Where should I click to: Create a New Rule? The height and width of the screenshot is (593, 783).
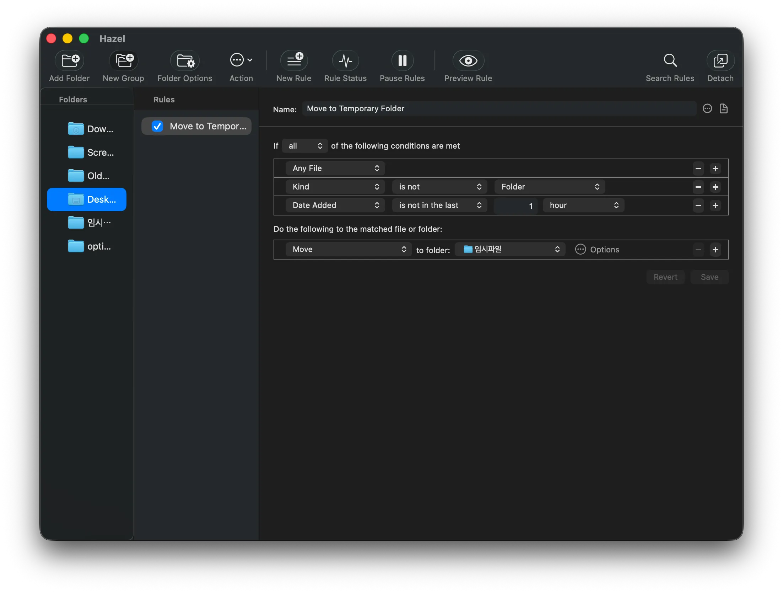pyautogui.click(x=294, y=60)
